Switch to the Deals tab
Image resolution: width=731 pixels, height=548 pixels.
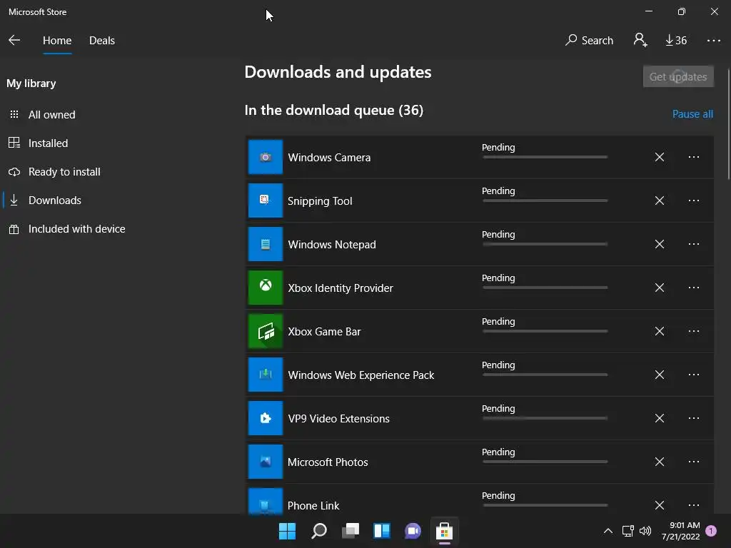[102, 41]
